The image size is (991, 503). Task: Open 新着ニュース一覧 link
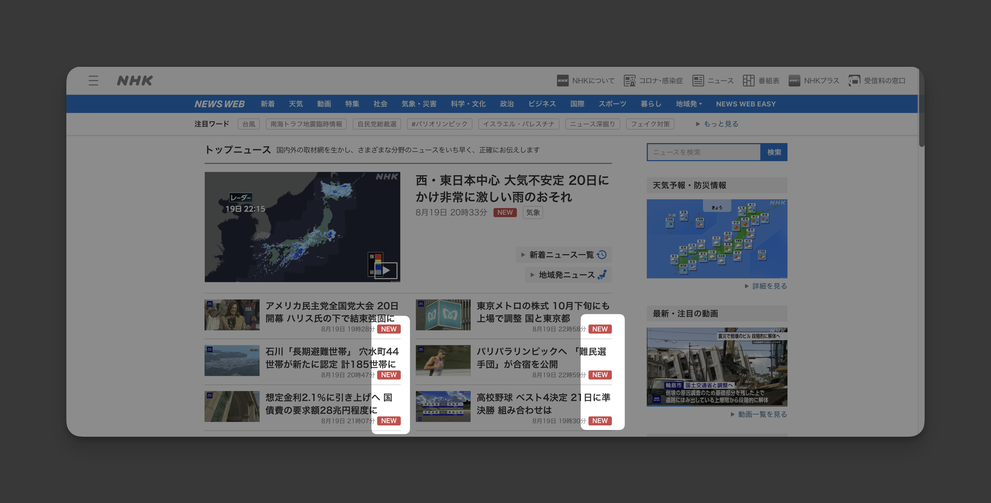pyautogui.click(x=564, y=255)
